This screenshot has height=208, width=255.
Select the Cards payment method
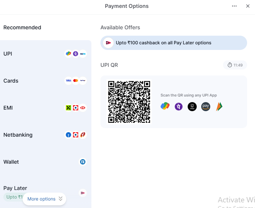point(46,81)
